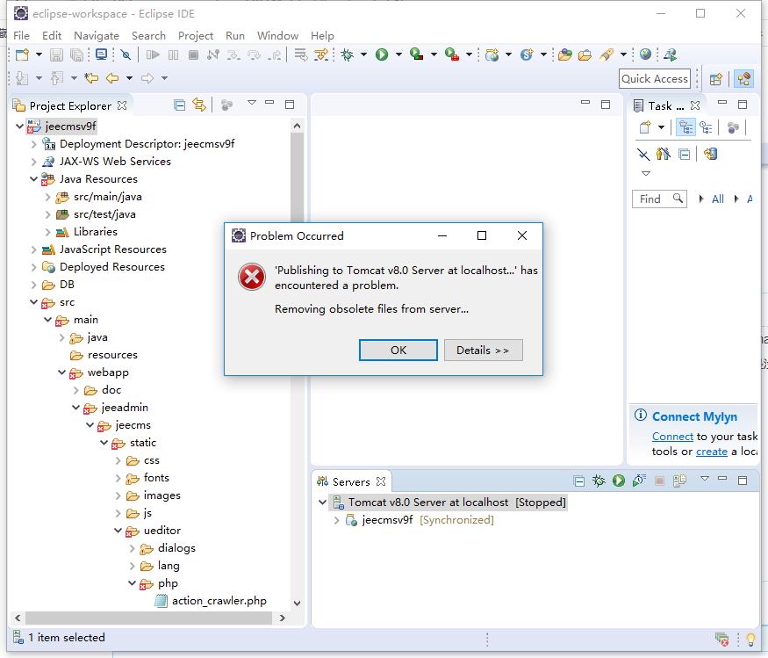Start the server with green play icon in Servers view
This screenshot has height=658, width=768.
click(619, 481)
